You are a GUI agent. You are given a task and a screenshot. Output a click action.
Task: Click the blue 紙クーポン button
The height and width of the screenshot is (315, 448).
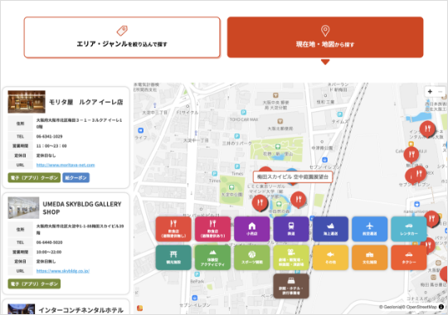pos(76,177)
